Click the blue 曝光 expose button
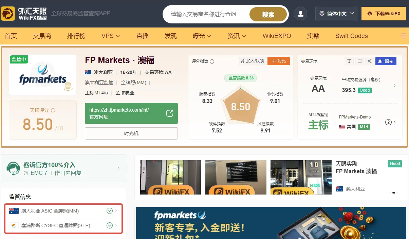The height and width of the screenshot is (239, 409). click(x=386, y=61)
